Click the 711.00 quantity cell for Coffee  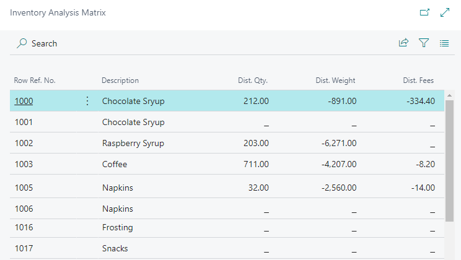[256, 164]
